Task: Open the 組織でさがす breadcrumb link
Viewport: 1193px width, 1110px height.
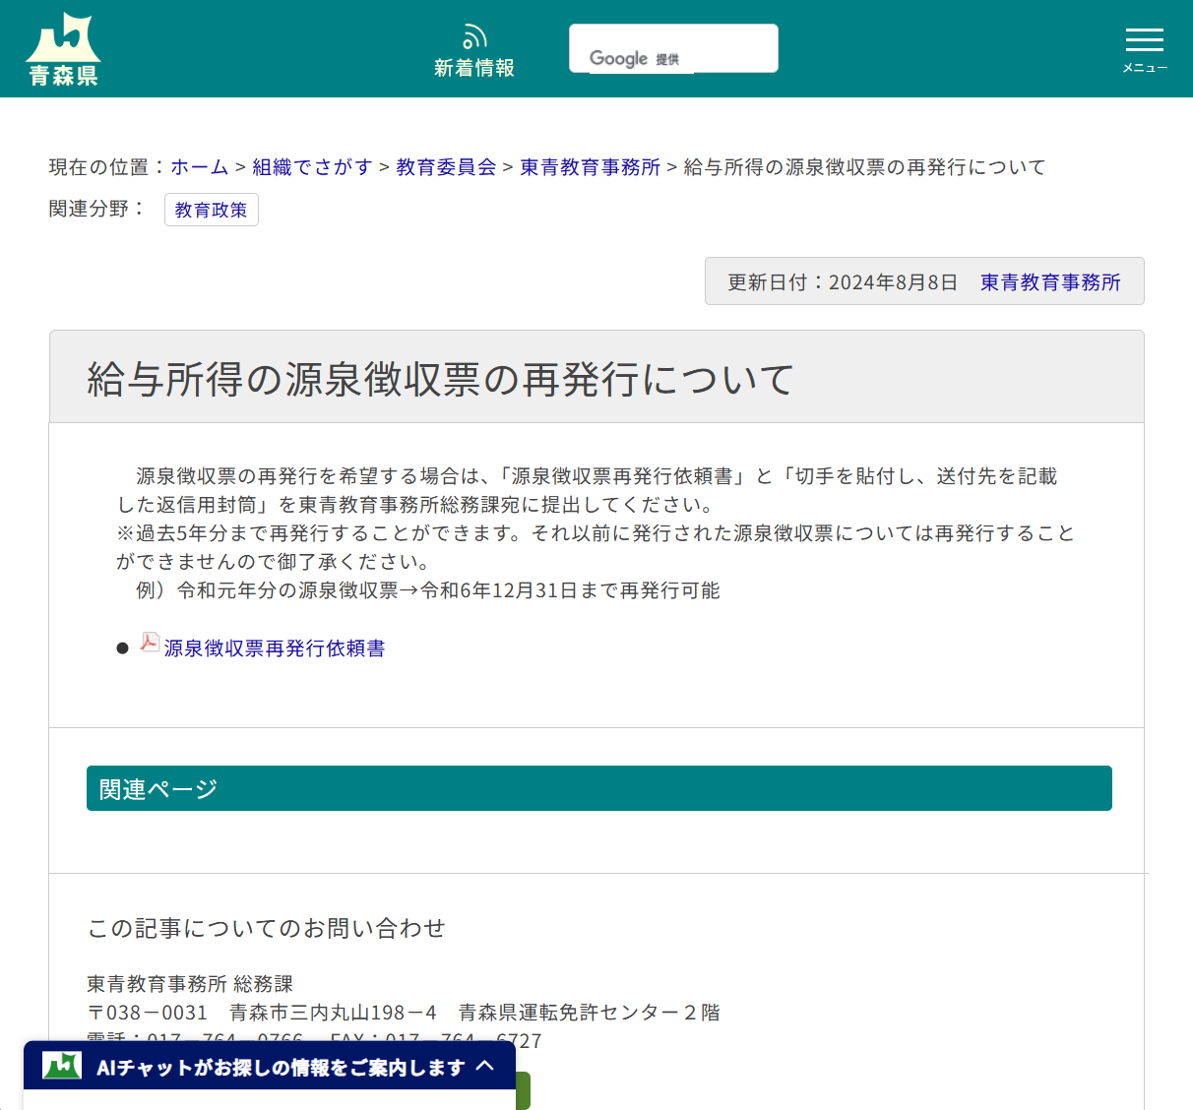Action: 312,167
